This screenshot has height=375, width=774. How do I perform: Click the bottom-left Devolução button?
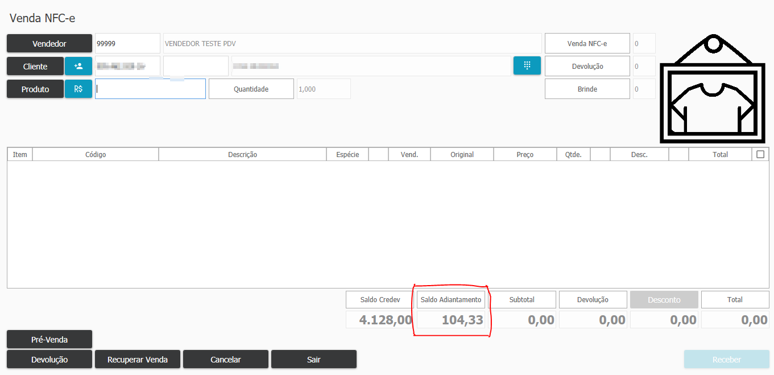(49, 359)
